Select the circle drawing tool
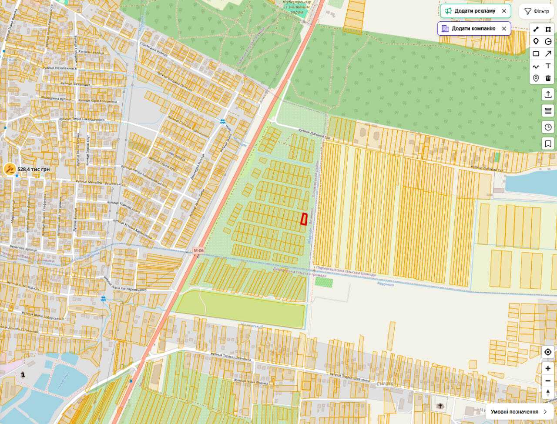Image resolution: width=557 pixels, height=424 pixels. [548, 42]
